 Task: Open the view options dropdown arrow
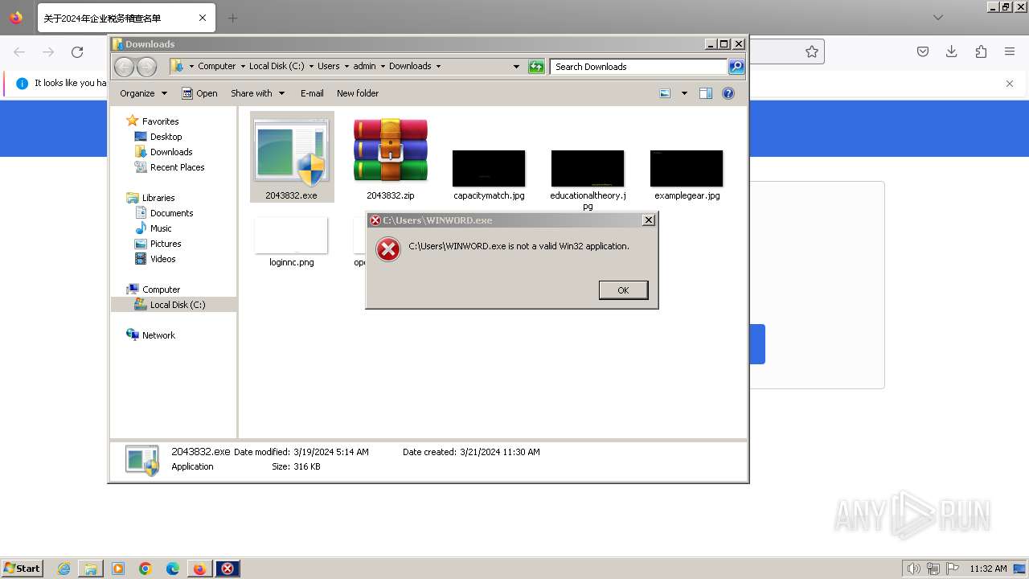684,93
